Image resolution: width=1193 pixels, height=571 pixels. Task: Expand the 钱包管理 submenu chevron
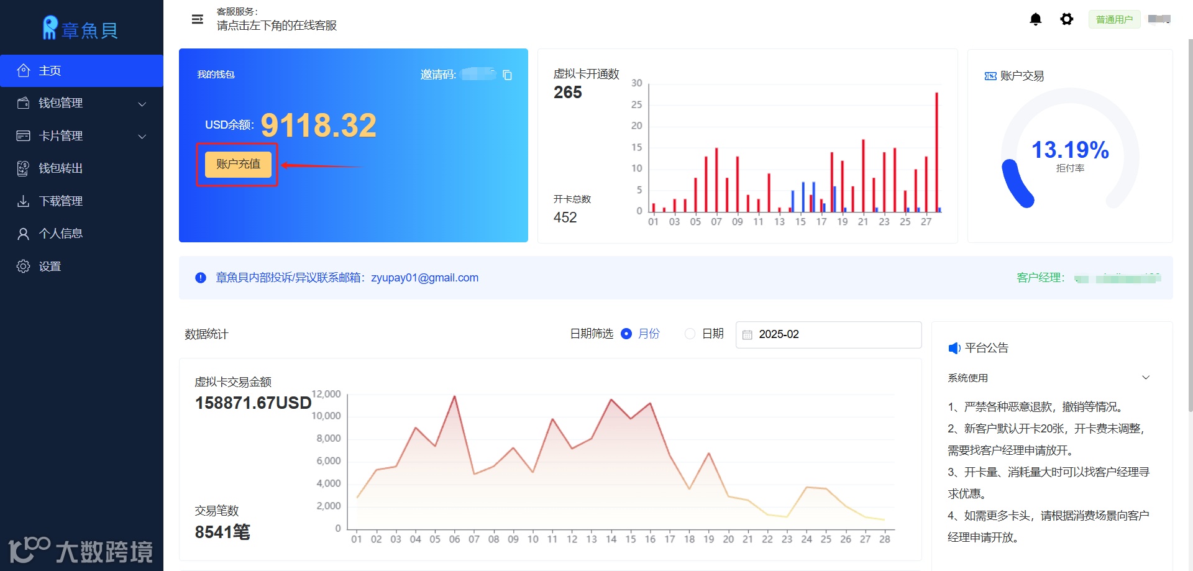pyautogui.click(x=142, y=104)
